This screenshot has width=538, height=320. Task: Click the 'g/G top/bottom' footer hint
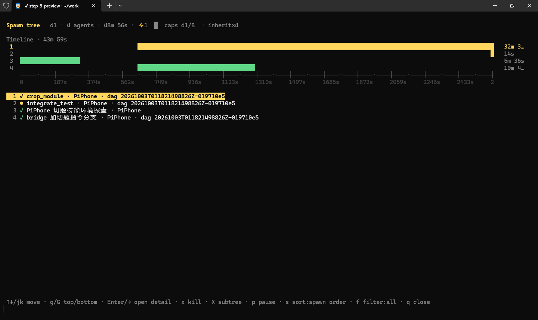[74, 302]
